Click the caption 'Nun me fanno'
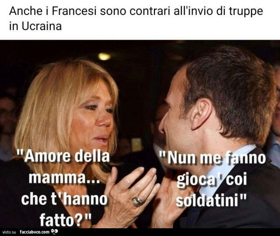 pyautogui.click(x=212, y=158)
